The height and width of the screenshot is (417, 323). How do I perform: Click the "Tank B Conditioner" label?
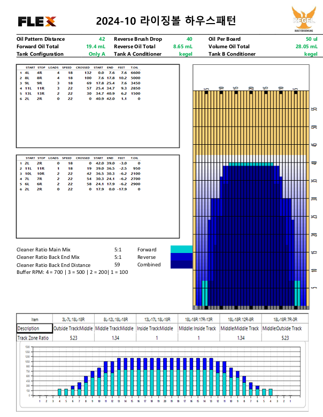[x=232, y=54]
